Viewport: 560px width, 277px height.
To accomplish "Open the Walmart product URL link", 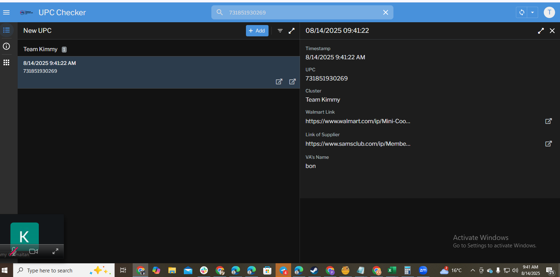I will (357, 121).
